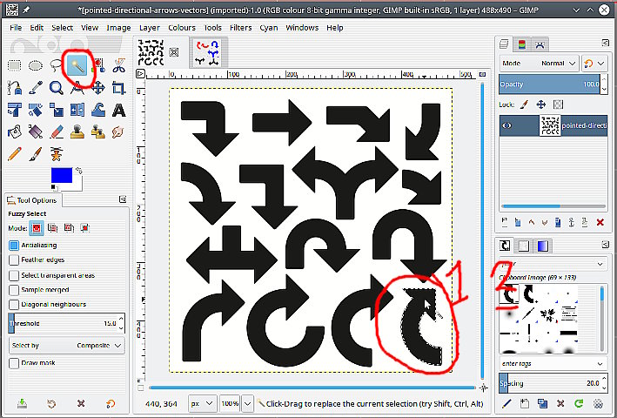Enable the Feather edges checkbox
This screenshot has width=617, height=418.
point(14,260)
